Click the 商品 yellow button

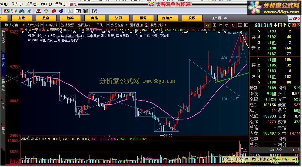[95, 18]
